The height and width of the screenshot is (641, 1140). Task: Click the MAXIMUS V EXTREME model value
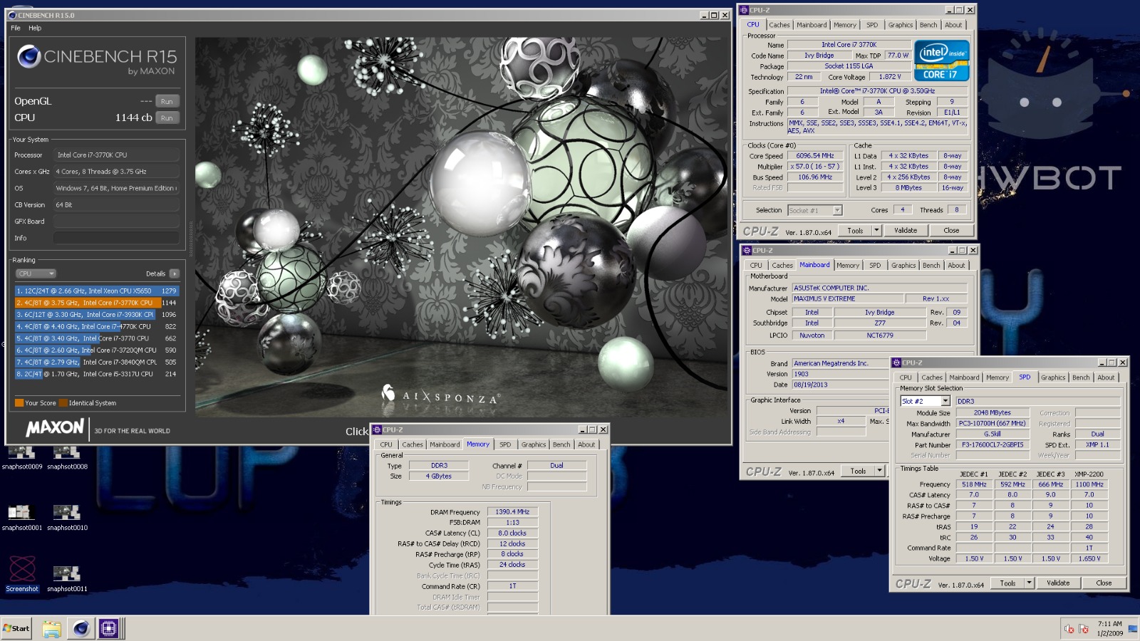848,298
